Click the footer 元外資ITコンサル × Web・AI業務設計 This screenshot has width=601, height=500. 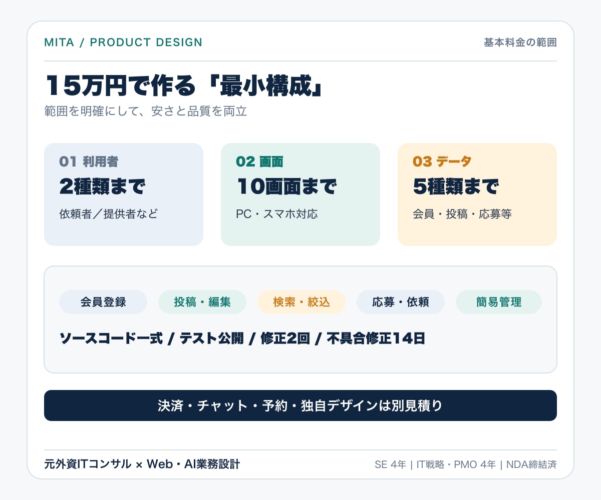pyautogui.click(x=142, y=464)
